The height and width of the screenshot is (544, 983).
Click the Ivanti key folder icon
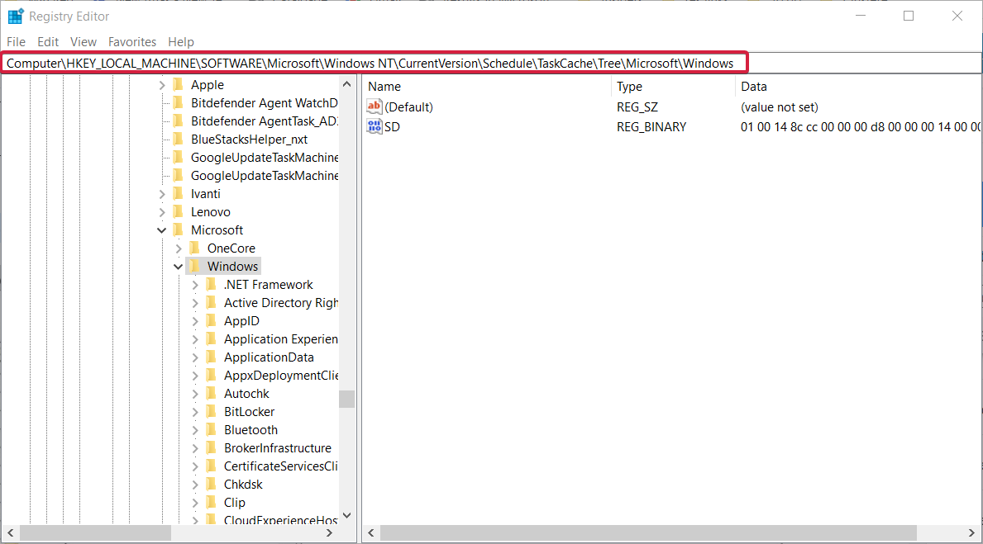click(x=178, y=193)
